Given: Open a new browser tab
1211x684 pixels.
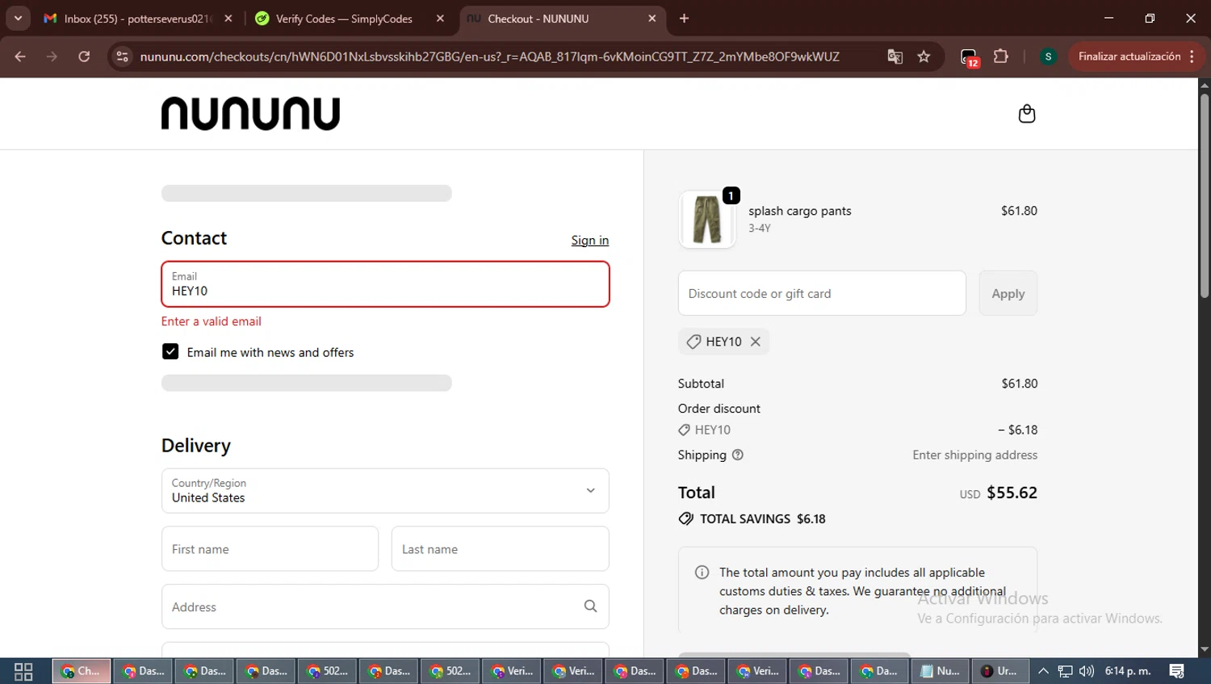Looking at the screenshot, I should [x=684, y=19].
